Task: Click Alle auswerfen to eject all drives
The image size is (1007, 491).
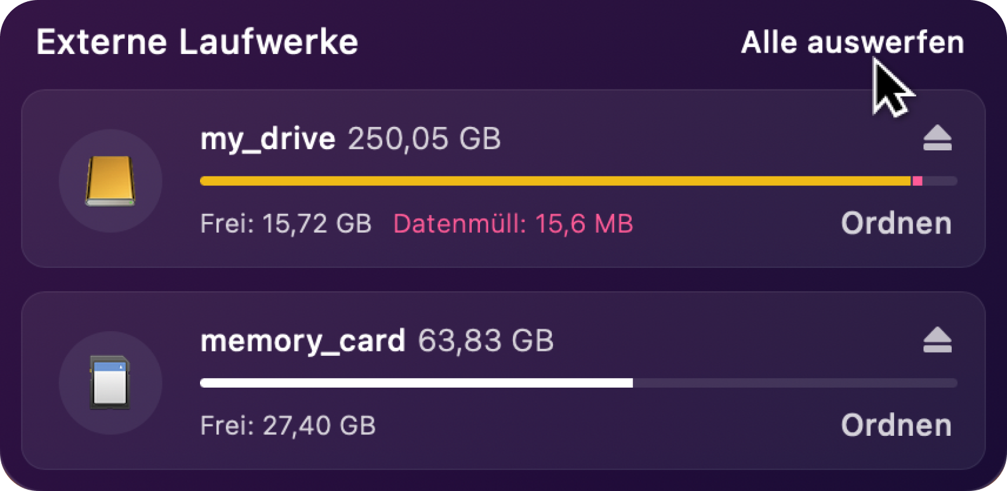Action: point(852,43)
